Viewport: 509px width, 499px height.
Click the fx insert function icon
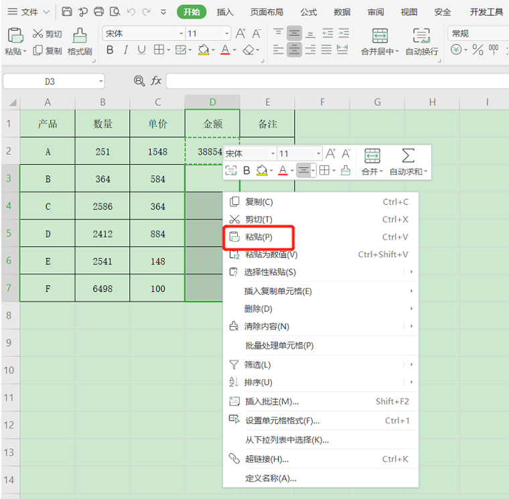pos(156,80)
